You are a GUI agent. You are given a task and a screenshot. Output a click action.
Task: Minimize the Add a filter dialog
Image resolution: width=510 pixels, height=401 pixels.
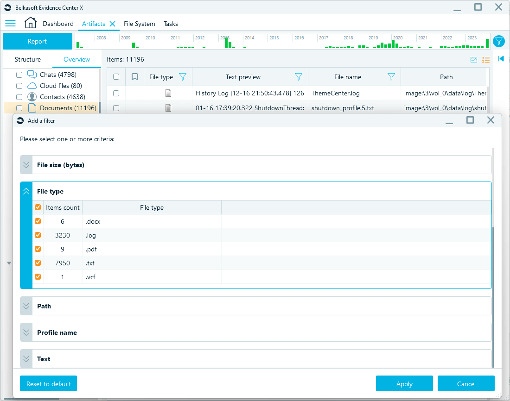pos(449,123)
